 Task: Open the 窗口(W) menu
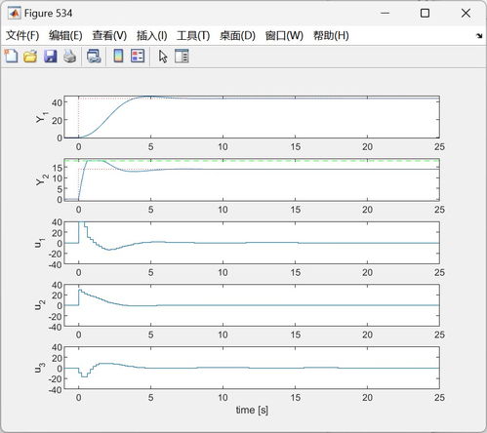[284, 35]
